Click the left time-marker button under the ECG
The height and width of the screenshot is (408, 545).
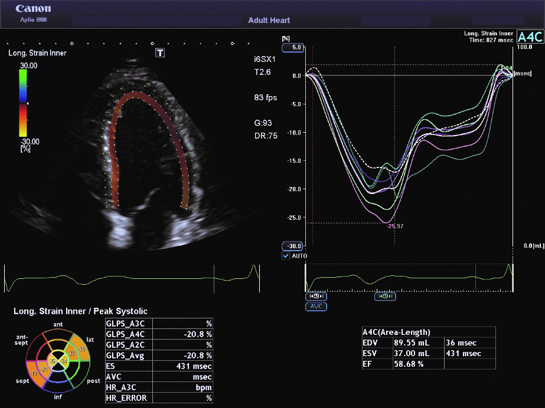click(x=315, y=297)
